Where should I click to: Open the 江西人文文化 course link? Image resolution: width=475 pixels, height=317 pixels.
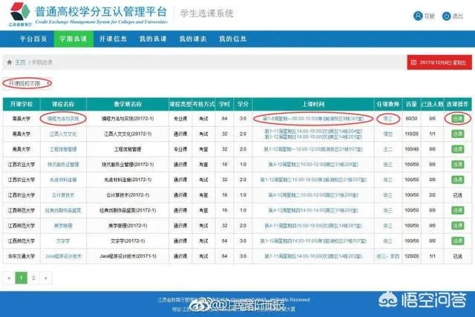tap(63, 134)
